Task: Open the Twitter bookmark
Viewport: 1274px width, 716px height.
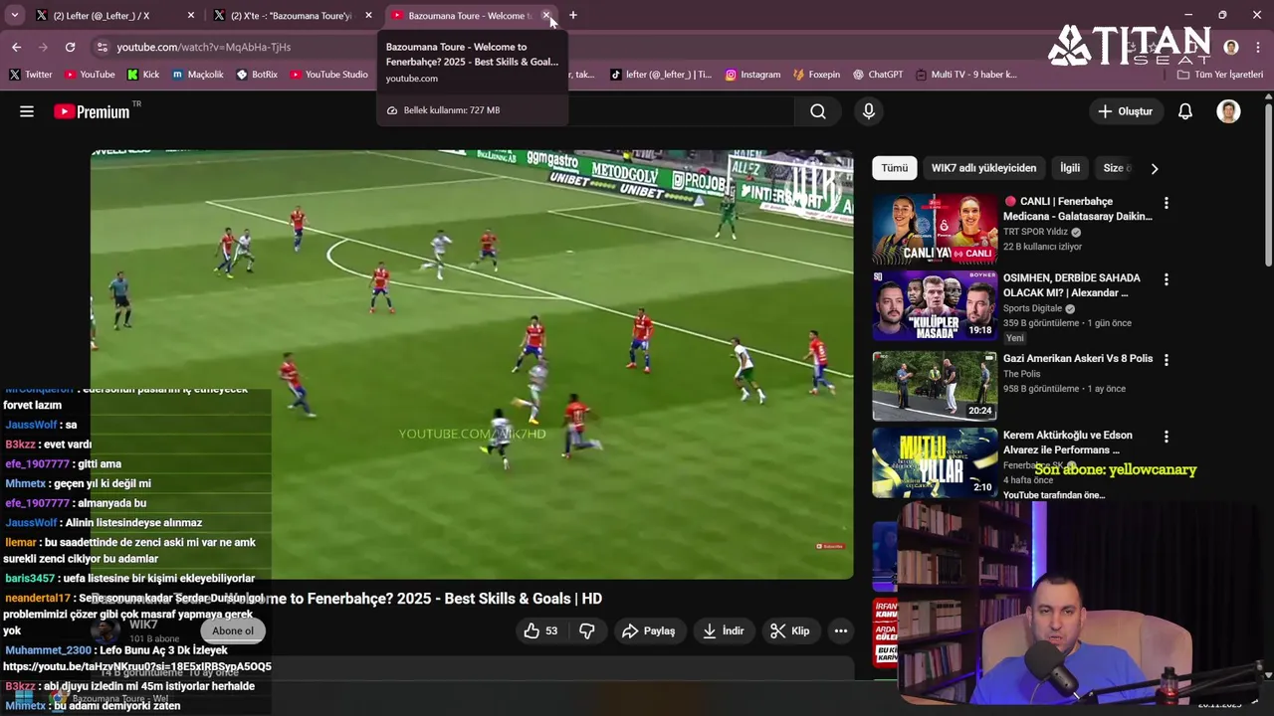Action: pyautogui.click(x=31, y=75)
